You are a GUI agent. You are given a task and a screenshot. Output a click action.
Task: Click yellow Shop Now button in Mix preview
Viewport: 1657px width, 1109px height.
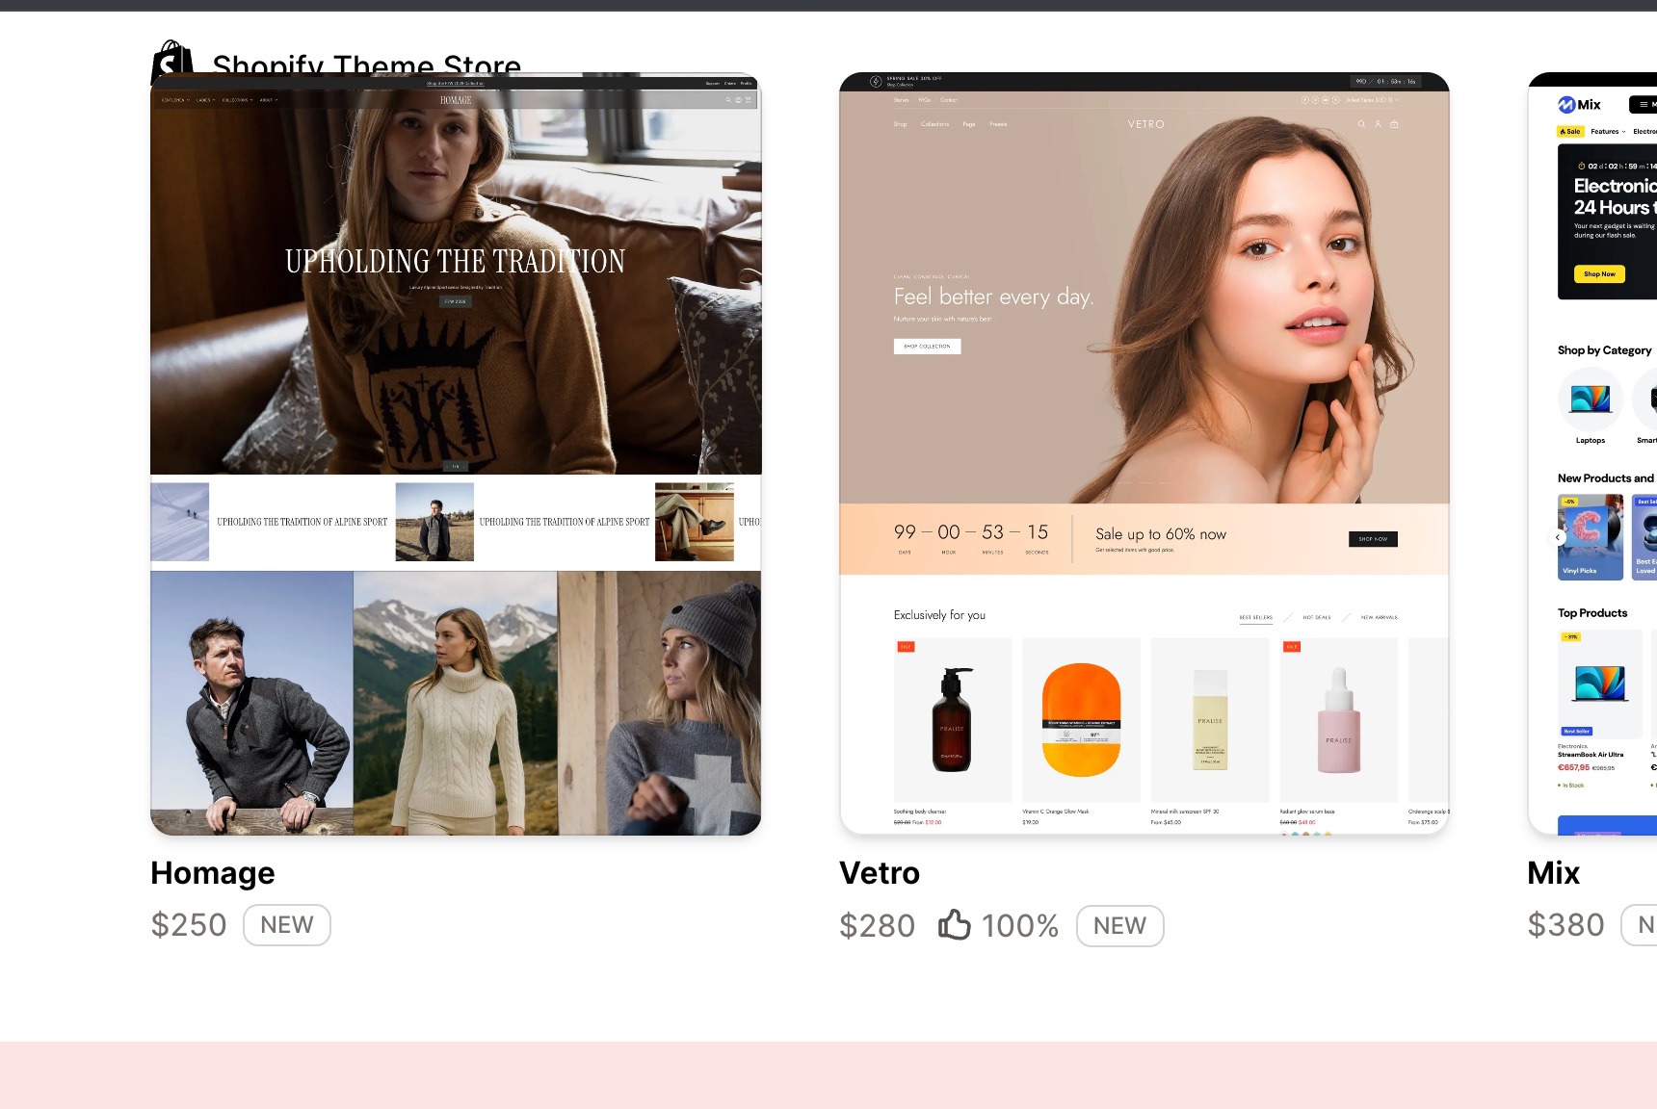click(1600, 274)
